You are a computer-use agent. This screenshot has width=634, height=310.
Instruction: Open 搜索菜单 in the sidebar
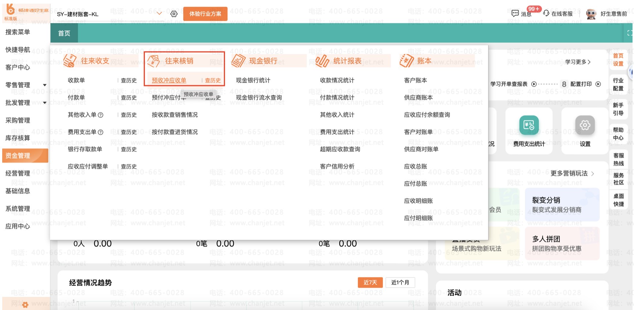point(18,32)
